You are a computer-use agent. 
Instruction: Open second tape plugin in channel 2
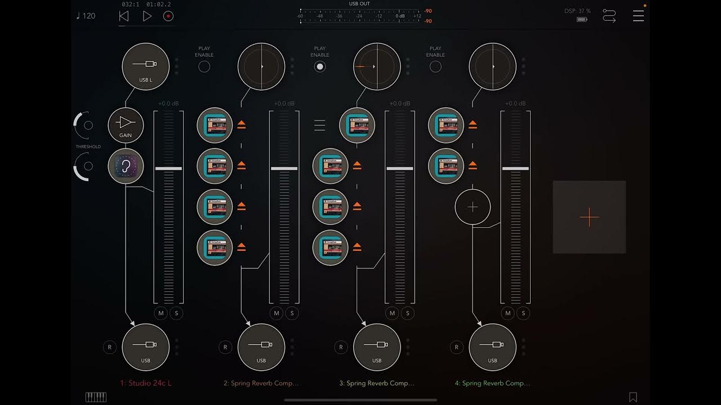point(215,166)
